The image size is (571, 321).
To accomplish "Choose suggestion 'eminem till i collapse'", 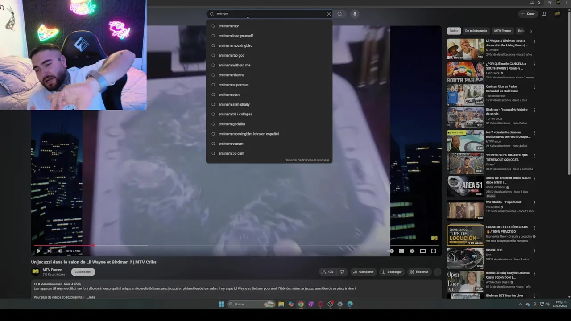I will 269,114.
